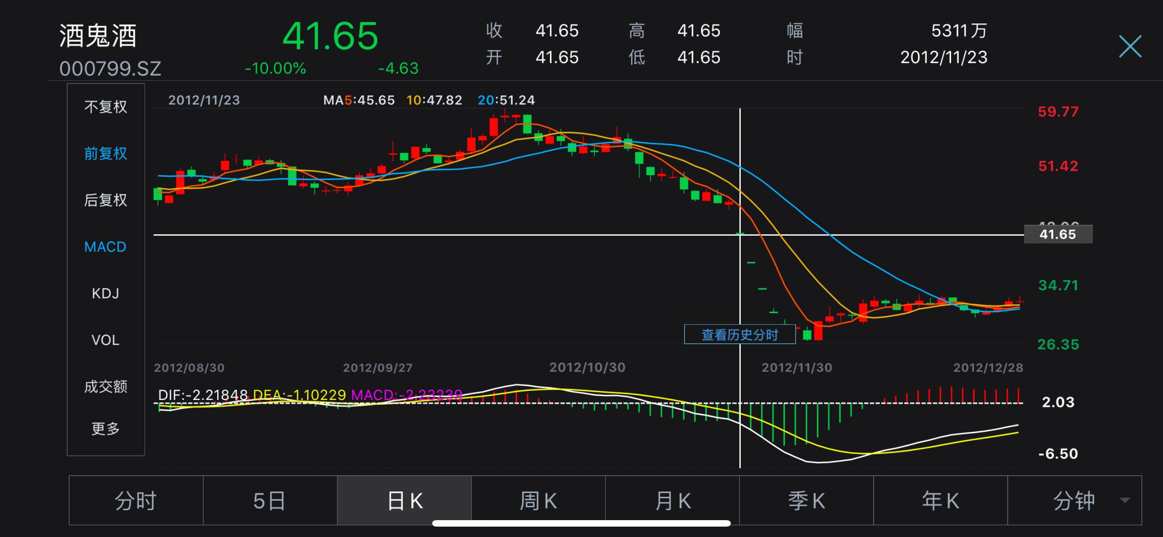Click the 2012/11/23 date above chart

point(204,100)
